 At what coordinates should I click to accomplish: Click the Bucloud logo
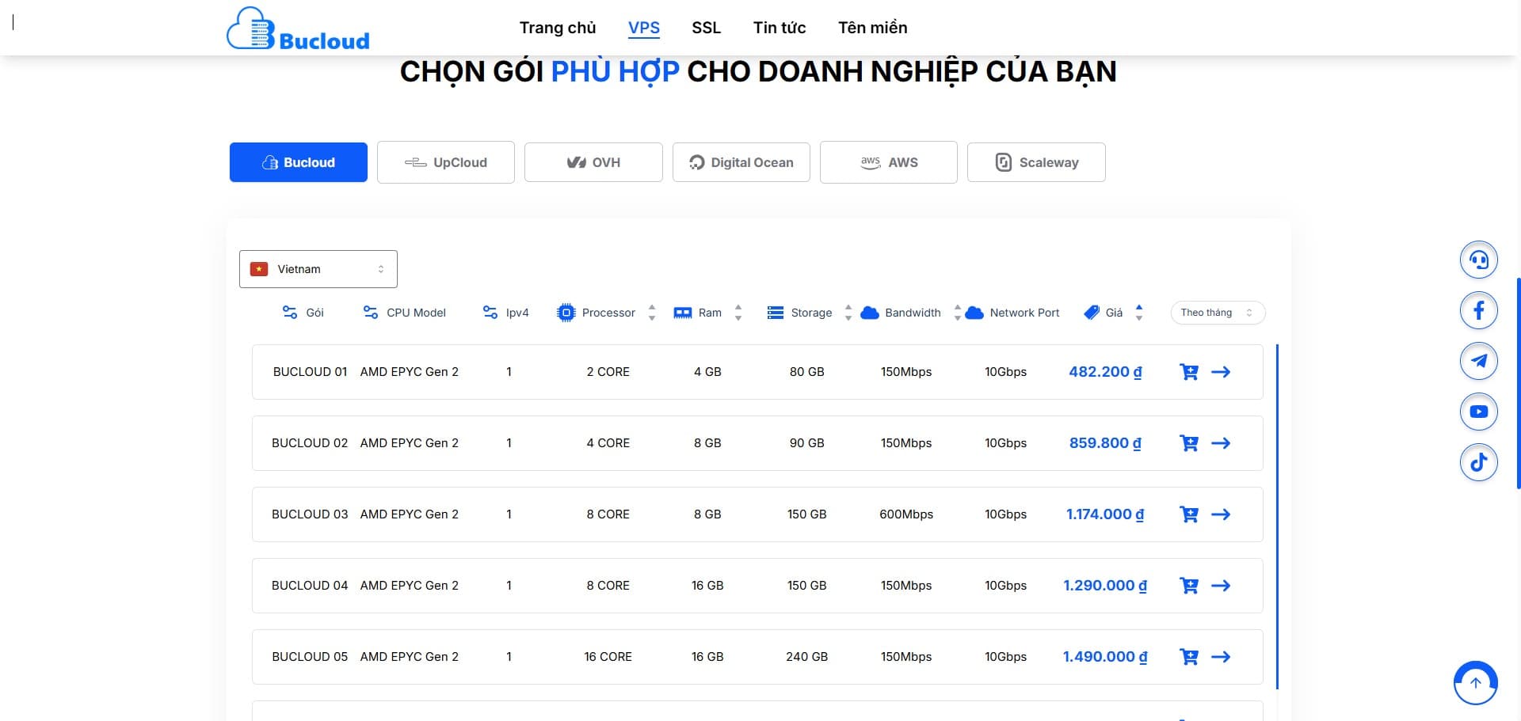pos(298,28)
